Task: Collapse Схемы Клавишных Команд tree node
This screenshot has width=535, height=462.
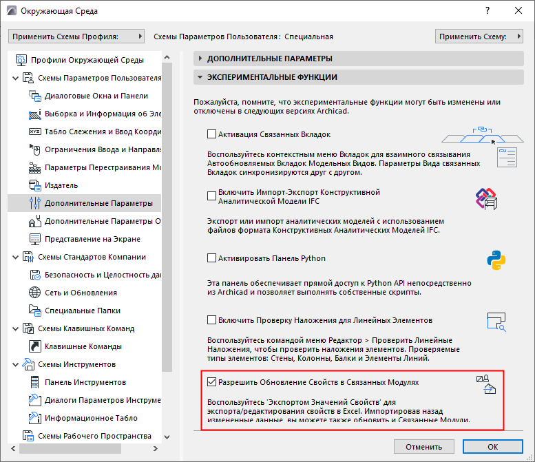Action: (15, 329)
